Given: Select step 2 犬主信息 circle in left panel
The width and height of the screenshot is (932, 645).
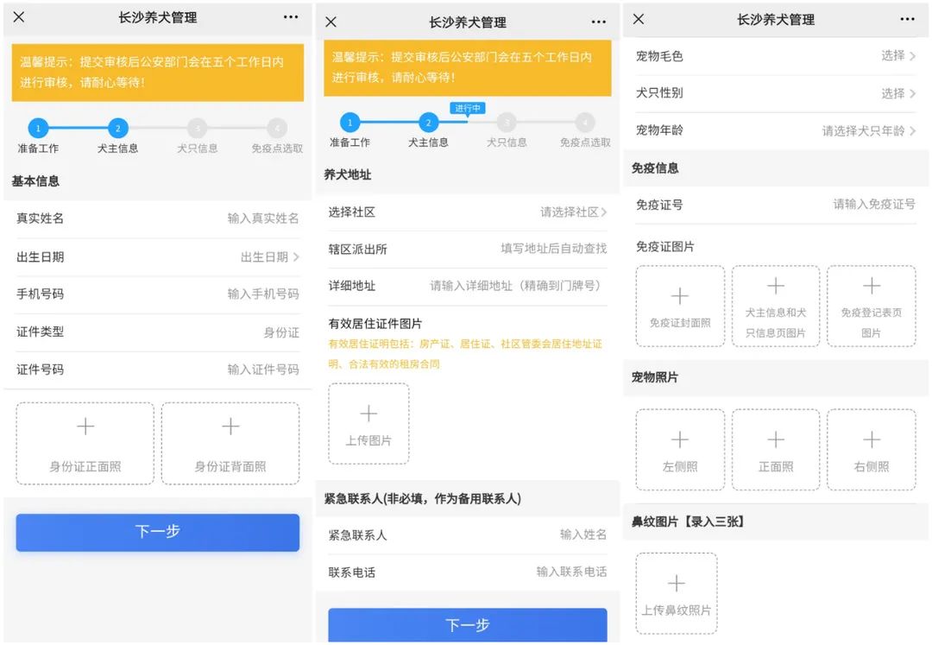Looking at the screenshot, I should (117, 128).
